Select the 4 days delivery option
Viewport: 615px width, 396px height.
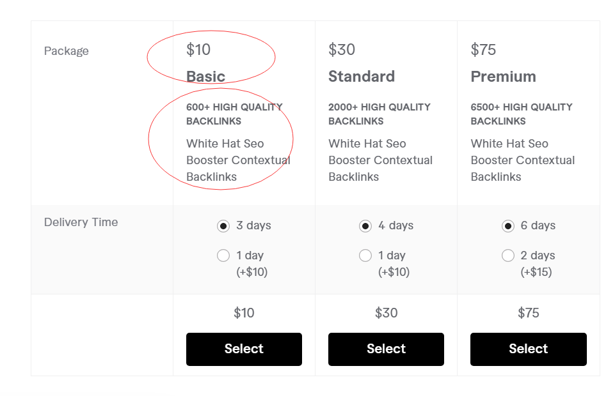click(365, 225)
